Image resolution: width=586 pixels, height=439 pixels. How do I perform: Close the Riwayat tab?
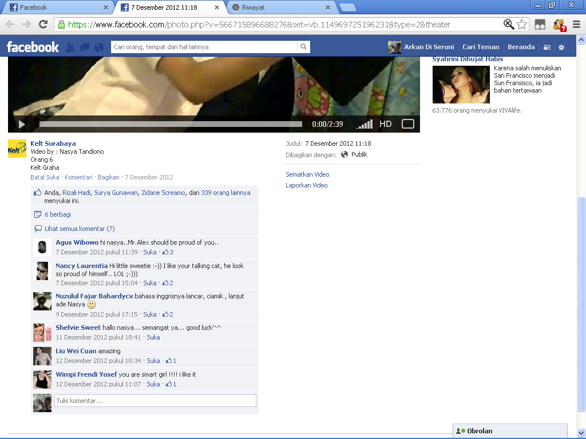pos(328,7)
